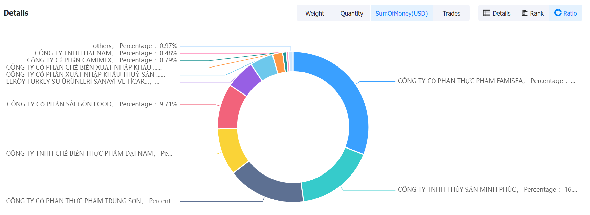Click the 'CÔNG TY TNHH HẢI NAM' label
This screenshot has height=215, width=590.
(106, 53)
